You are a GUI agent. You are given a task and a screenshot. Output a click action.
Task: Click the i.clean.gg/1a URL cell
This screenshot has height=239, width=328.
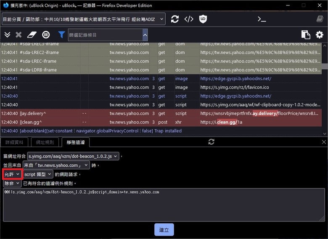(x=221, y=122)
